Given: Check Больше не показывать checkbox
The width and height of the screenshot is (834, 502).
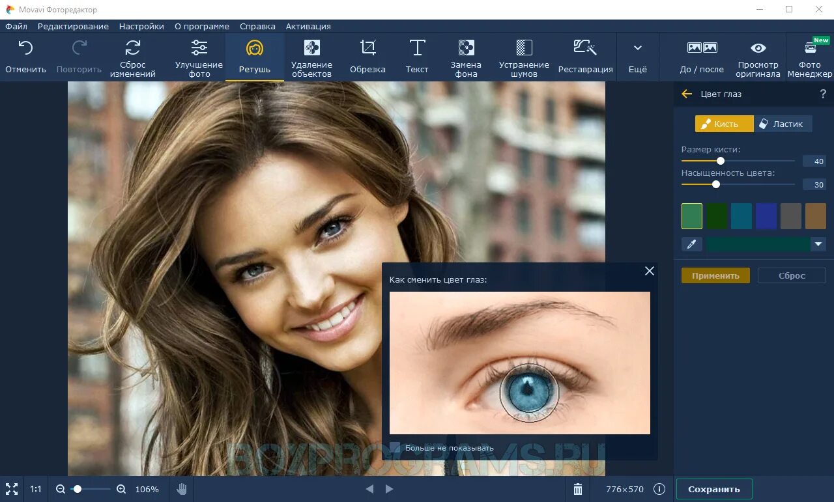Looking at the screenshot, I should [x=394, y=447].
